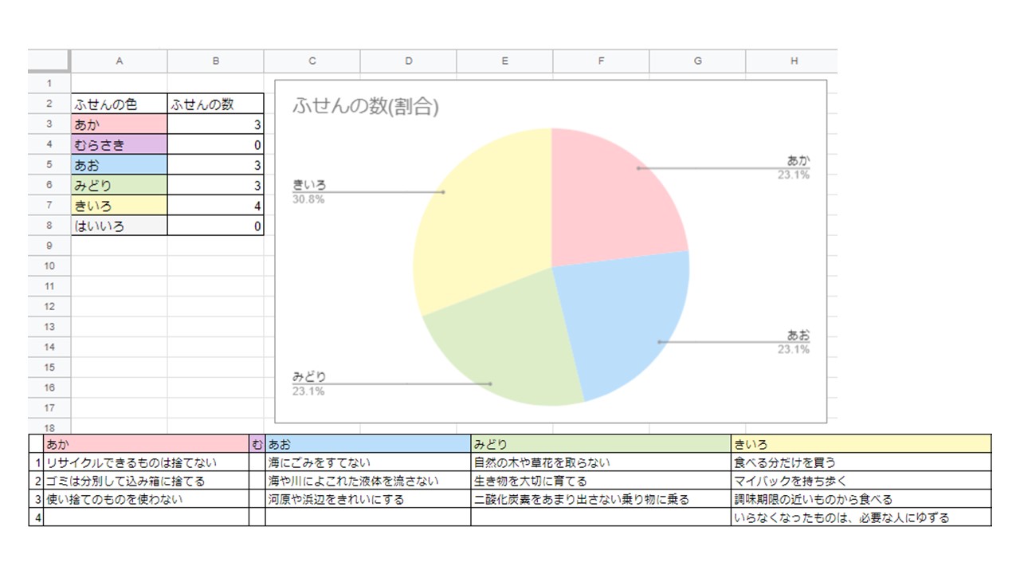The image size is (1020, 574).
Task: Select the pink あか cell in column A
Action: click(x=120, y=124)
